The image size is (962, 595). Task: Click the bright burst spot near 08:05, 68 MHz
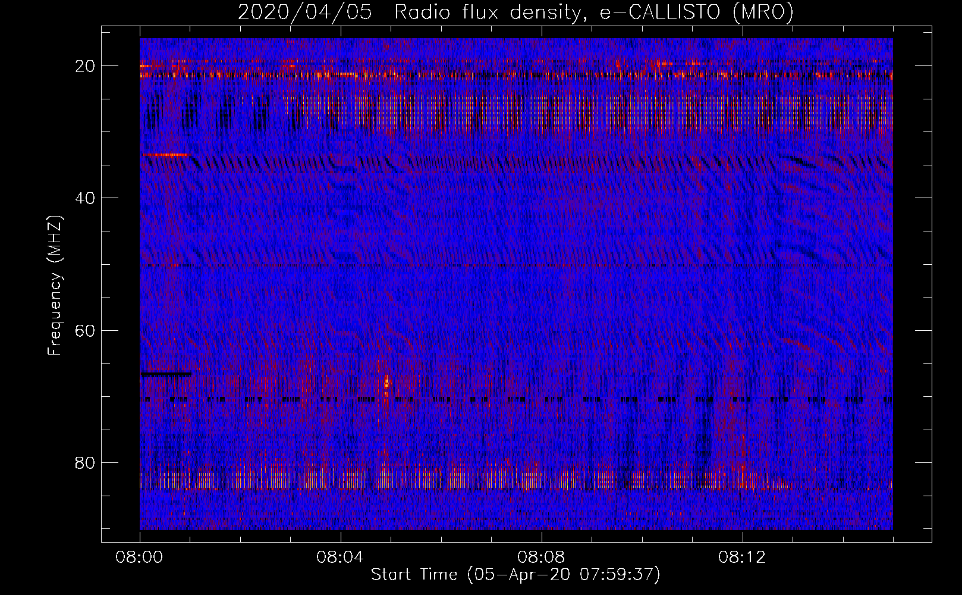pyautogui.click(x=386, y=384)
